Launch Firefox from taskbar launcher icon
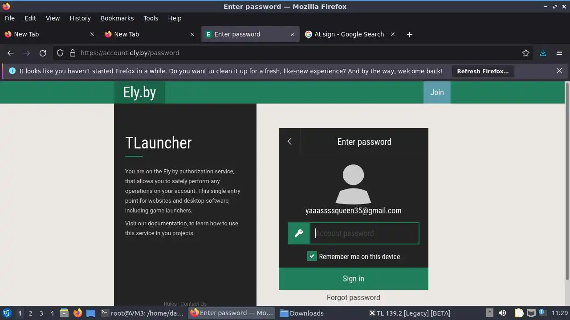This screenshot has width=570, height=320. click(x=77, y=313)
